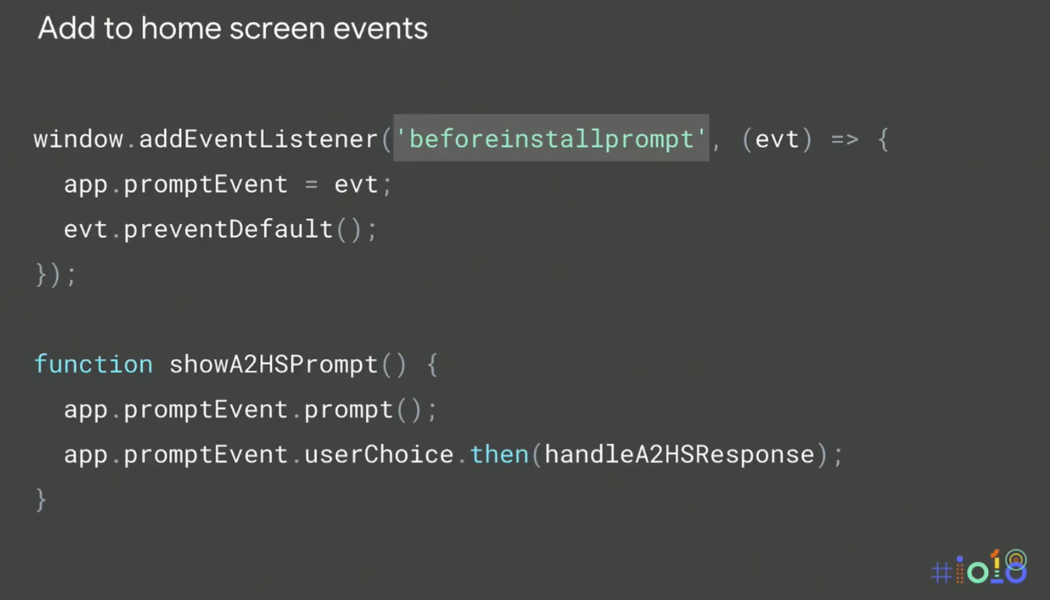
Task: Click the highlighted 'beforeinstallprompt' string
Action: click(x=551, y=138)
